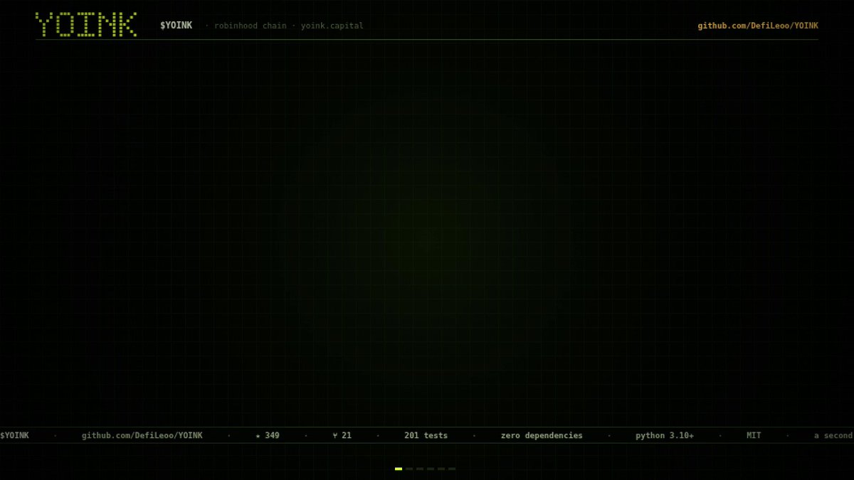Click the YOINK dot-matrix logo
The image size is (854, 480).
click(86, 25)
